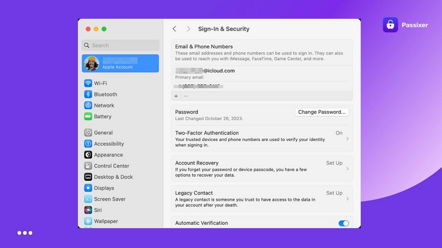
Task: Open the Displays sun icon
Action: coord(88,188)
